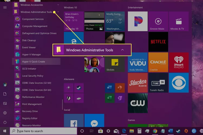Open Settings gear in the Start menu rail
The height and width of the screenshot is (135, 203).
5,113
